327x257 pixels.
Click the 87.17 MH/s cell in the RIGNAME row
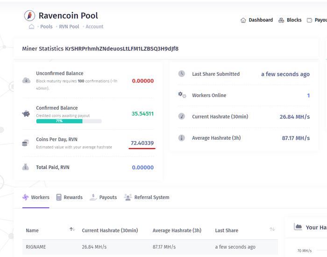click(164, 247)
